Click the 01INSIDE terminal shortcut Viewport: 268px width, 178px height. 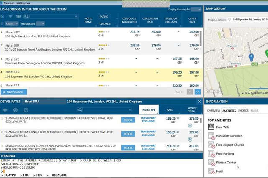tap(59, 175)
